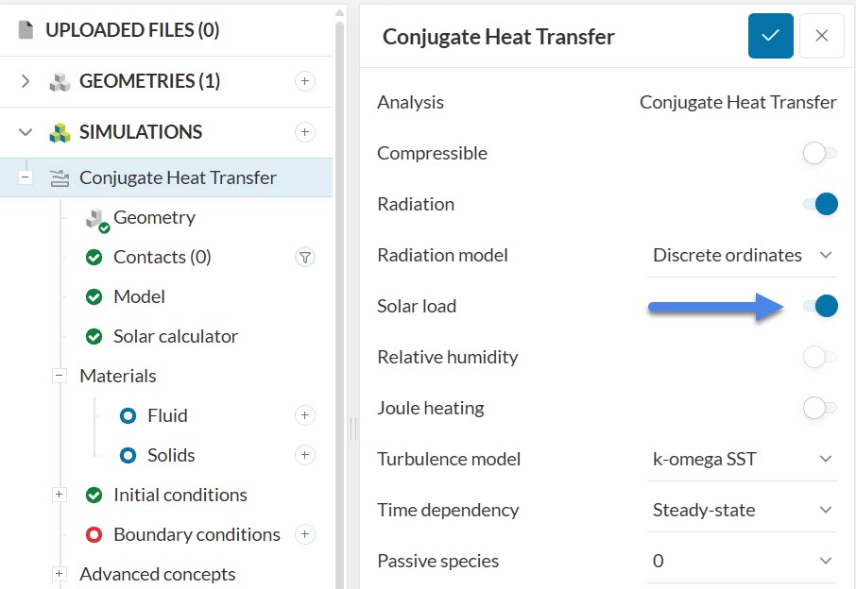Expand the Geometries section chevron

[26, 81]
